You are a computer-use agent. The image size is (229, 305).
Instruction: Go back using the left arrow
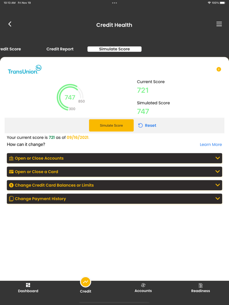(x=10, y=24)
